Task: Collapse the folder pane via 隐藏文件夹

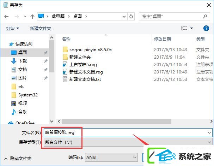Action: click(x=18, y=159)
